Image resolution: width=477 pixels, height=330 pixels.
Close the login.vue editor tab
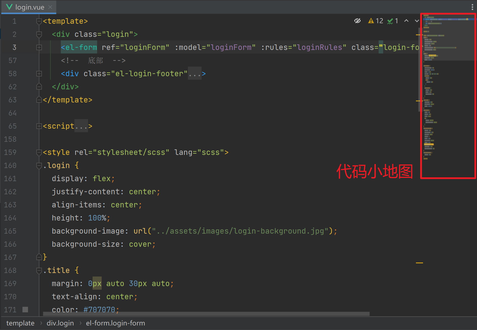tap(50, 7)
